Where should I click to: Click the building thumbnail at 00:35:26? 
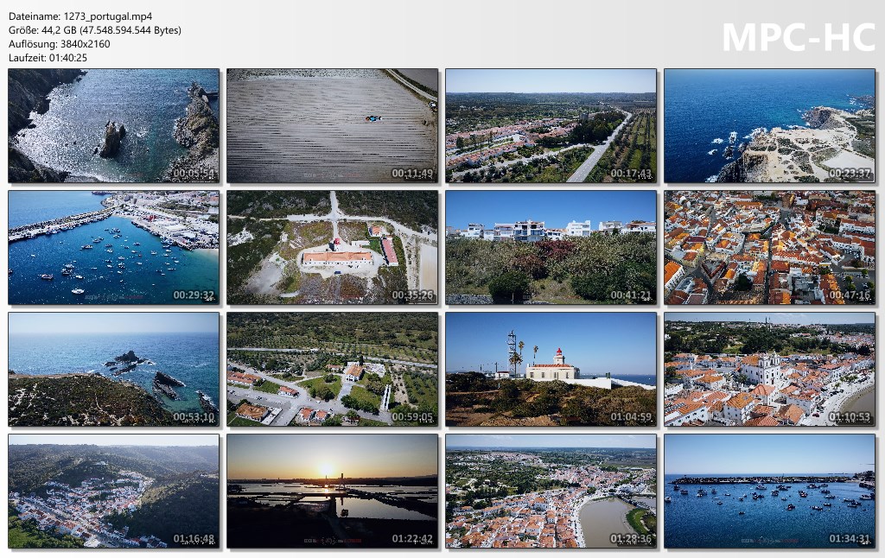click(x=333, y=248)
